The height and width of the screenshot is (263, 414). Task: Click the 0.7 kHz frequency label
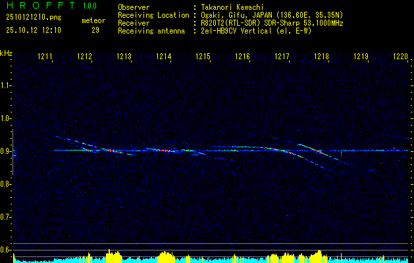pyautogui.click(x=5, y=217)
